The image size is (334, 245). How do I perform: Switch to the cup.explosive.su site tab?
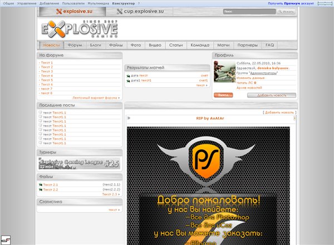coord(140,12)
